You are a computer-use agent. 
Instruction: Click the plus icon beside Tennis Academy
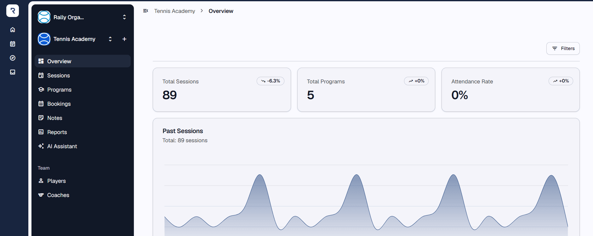tap(124, 39)
